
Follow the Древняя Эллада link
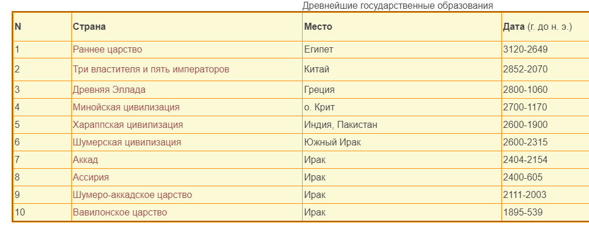pos(109,90)
